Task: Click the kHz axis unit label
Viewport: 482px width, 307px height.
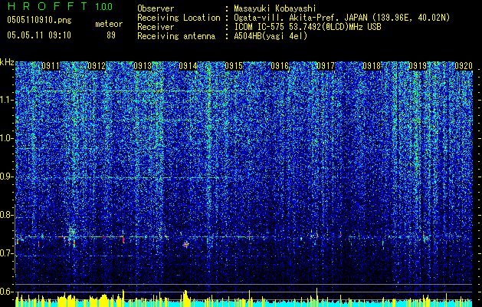Action: coord(7,62)
